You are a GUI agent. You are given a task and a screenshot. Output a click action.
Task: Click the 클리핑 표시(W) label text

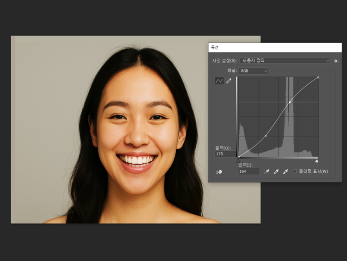(x=313, y=171)
